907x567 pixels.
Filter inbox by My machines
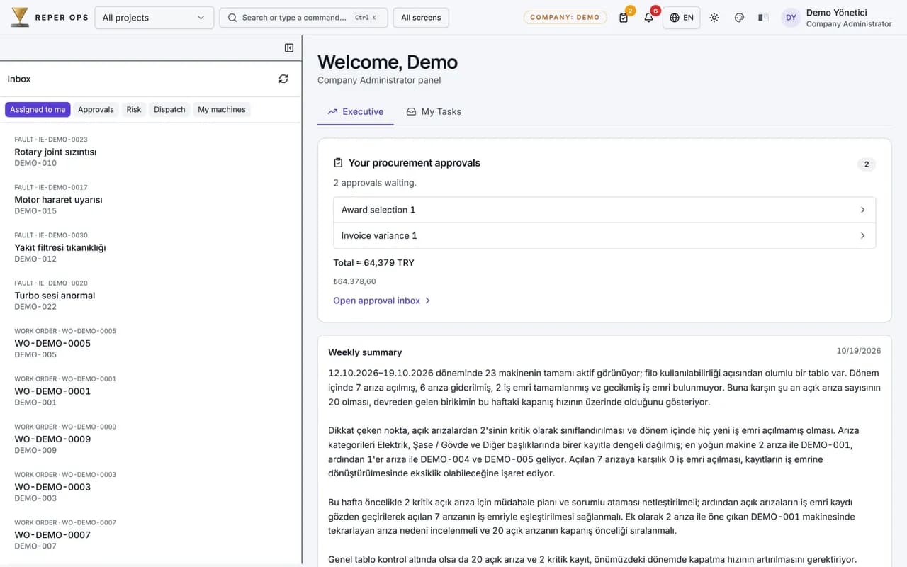point(222,109)
